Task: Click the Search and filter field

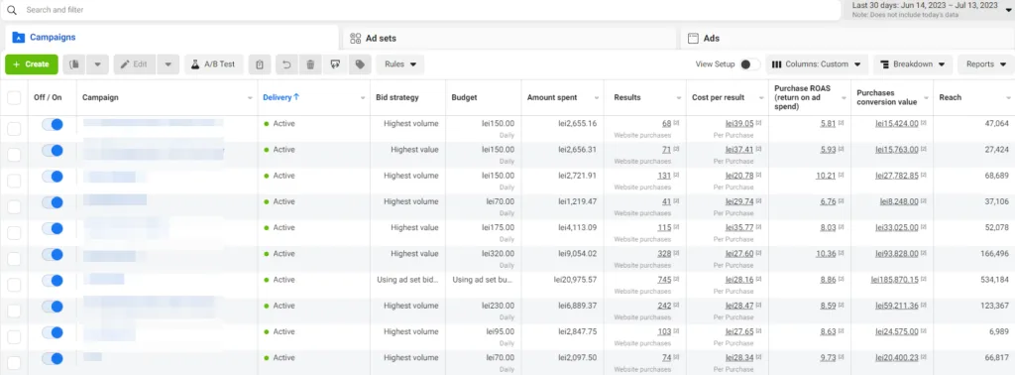Action: tap(420, 10)
